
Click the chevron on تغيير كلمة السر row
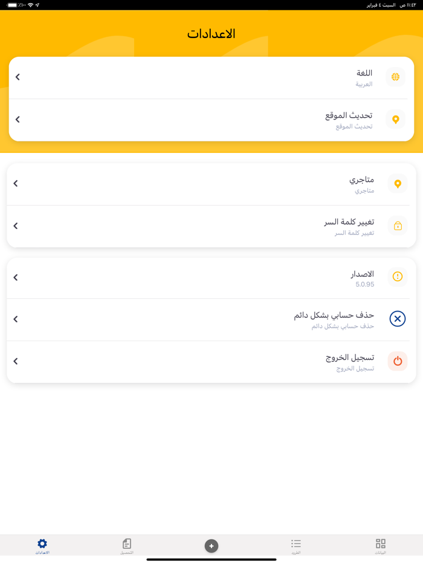point(16,226)
